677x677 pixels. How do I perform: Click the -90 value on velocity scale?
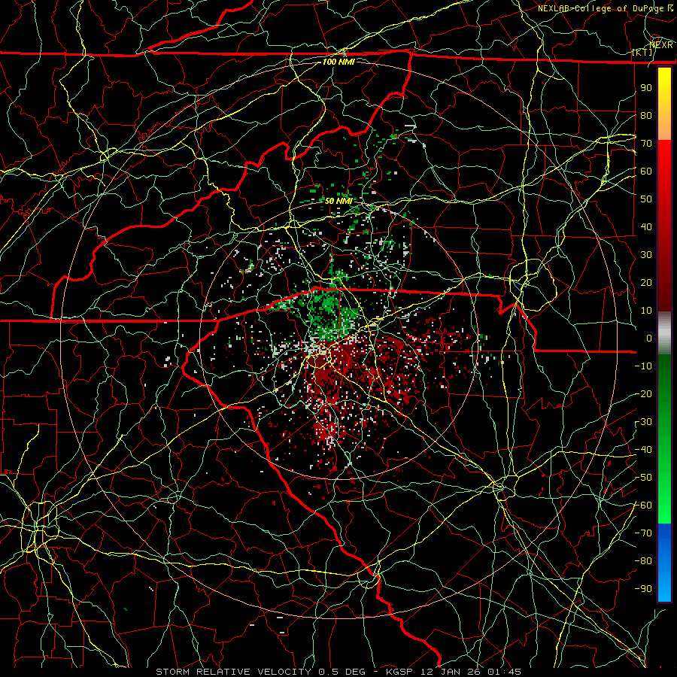[643, 589]
